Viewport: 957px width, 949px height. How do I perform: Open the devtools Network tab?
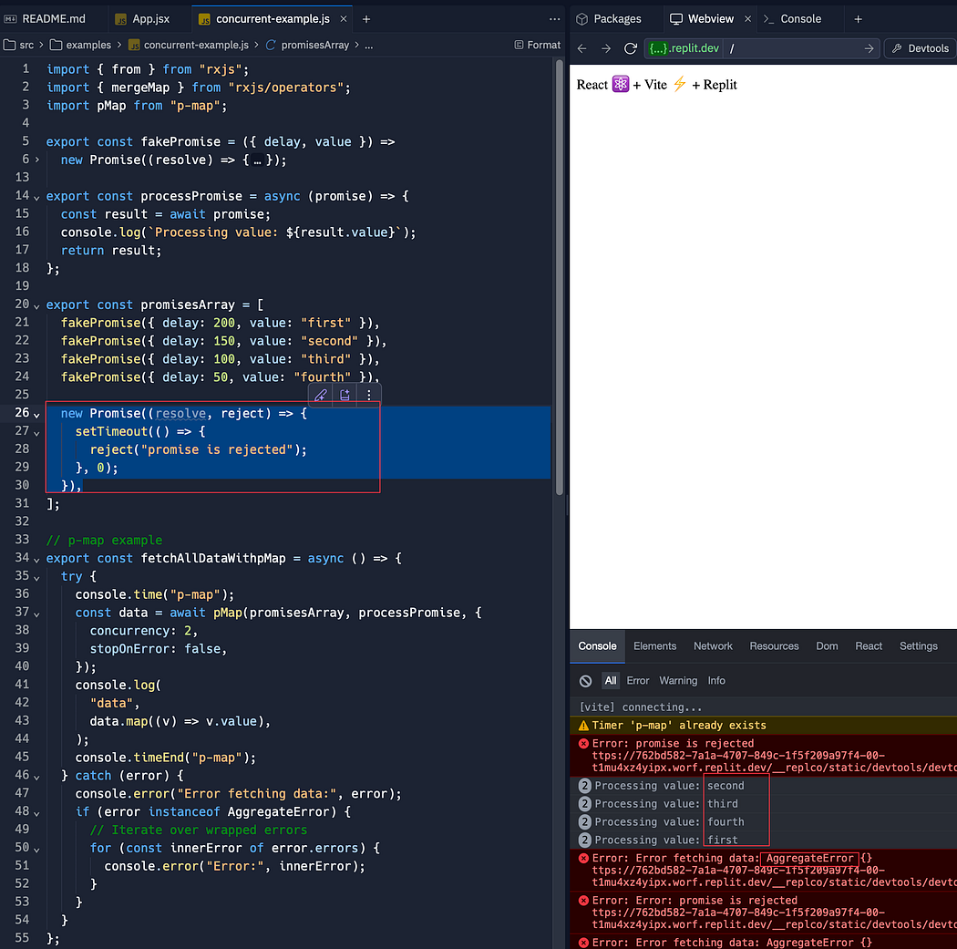coord(713,645)
